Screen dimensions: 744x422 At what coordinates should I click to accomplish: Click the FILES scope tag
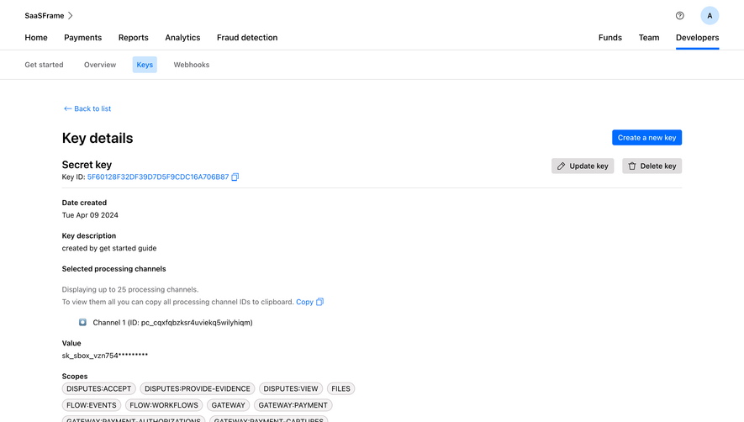[x=340, y=388]
